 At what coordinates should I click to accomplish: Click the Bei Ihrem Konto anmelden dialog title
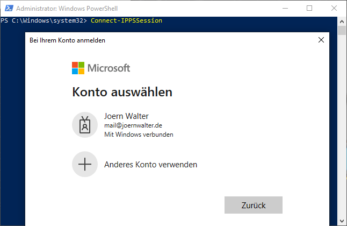click(67, 40)
